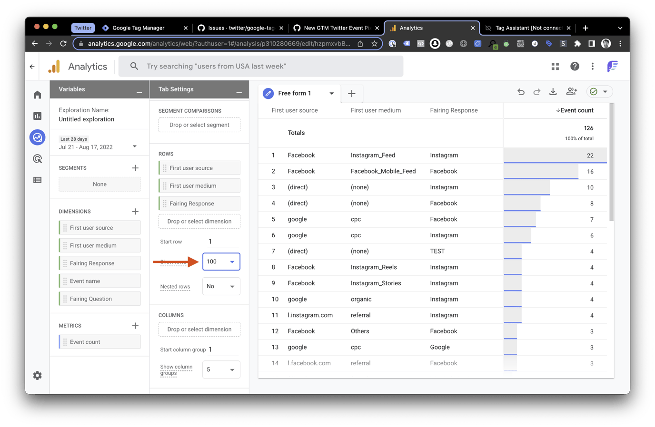The image size is (655, 427).
Task: Undo the last exploration change
Action: [x=521, y=92]
